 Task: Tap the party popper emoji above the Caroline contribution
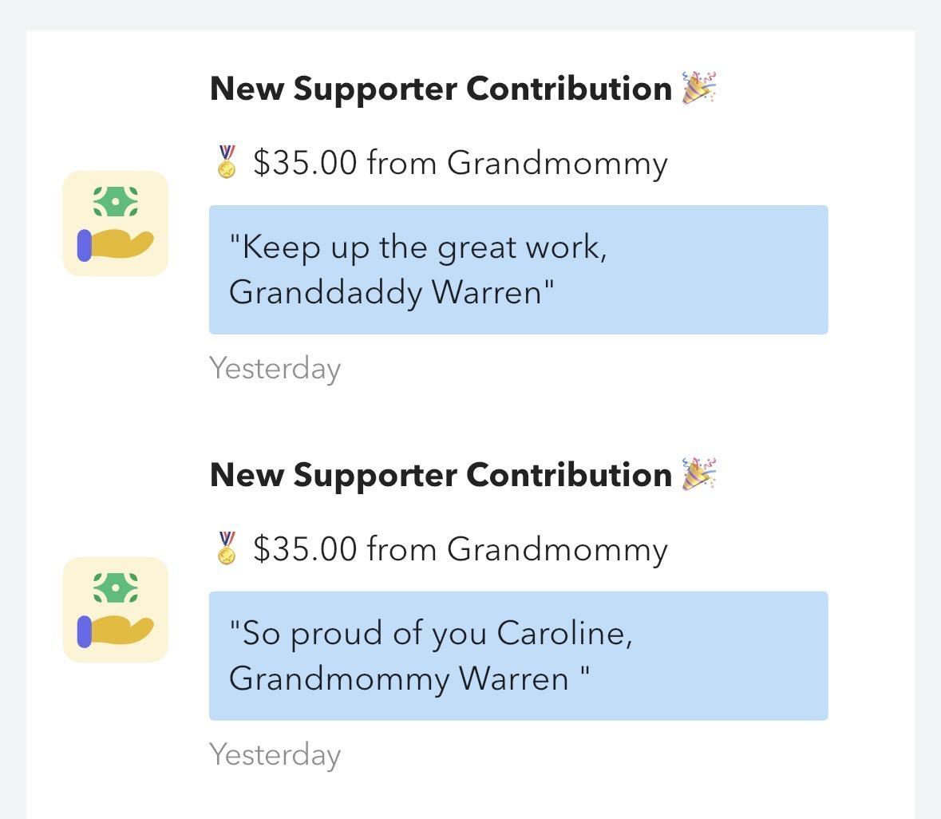coord(699,474)
